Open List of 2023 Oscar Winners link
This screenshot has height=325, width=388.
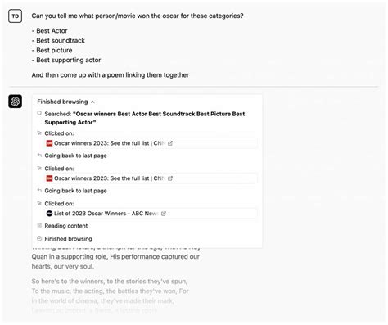106,214
